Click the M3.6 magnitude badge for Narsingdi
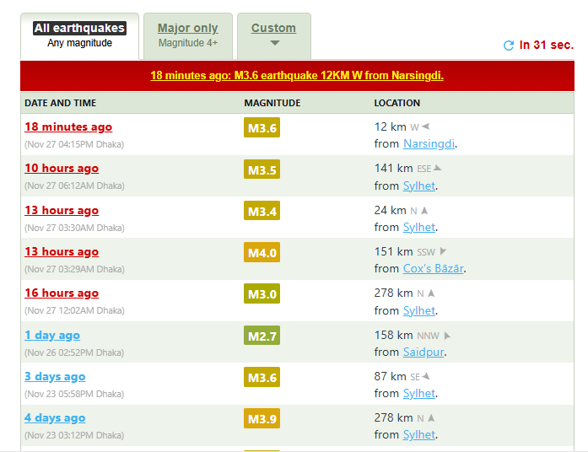Viewport: 588px width, 452px height. click(x=262, y=128)
